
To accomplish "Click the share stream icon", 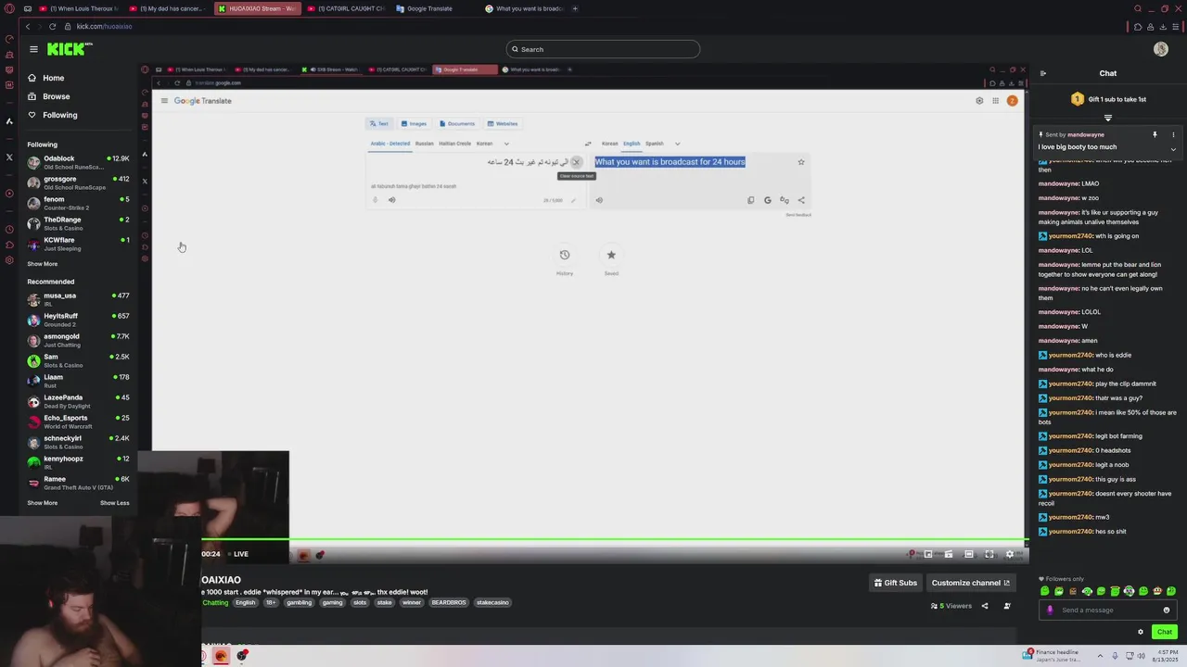I will [985, 606].
